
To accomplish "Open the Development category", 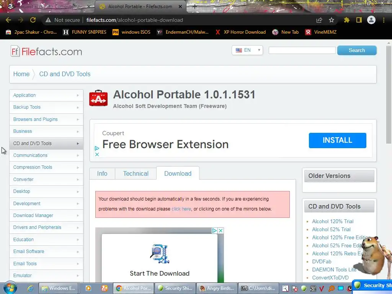I will coord(46,204).
